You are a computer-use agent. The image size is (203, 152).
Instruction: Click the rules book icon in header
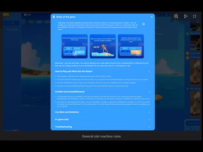(54, 17)
